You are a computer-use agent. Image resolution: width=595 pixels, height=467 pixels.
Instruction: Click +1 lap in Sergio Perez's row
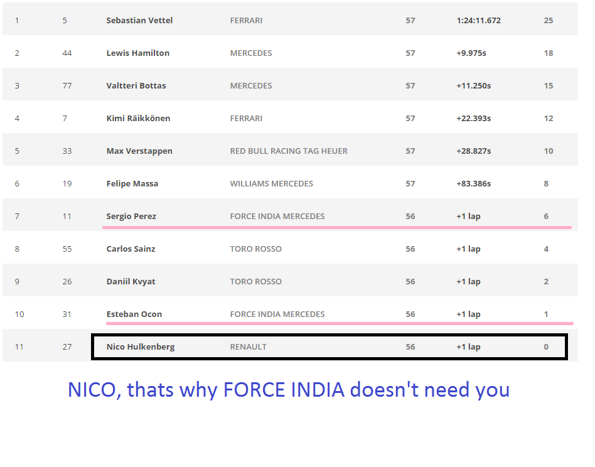pos(468,217)
